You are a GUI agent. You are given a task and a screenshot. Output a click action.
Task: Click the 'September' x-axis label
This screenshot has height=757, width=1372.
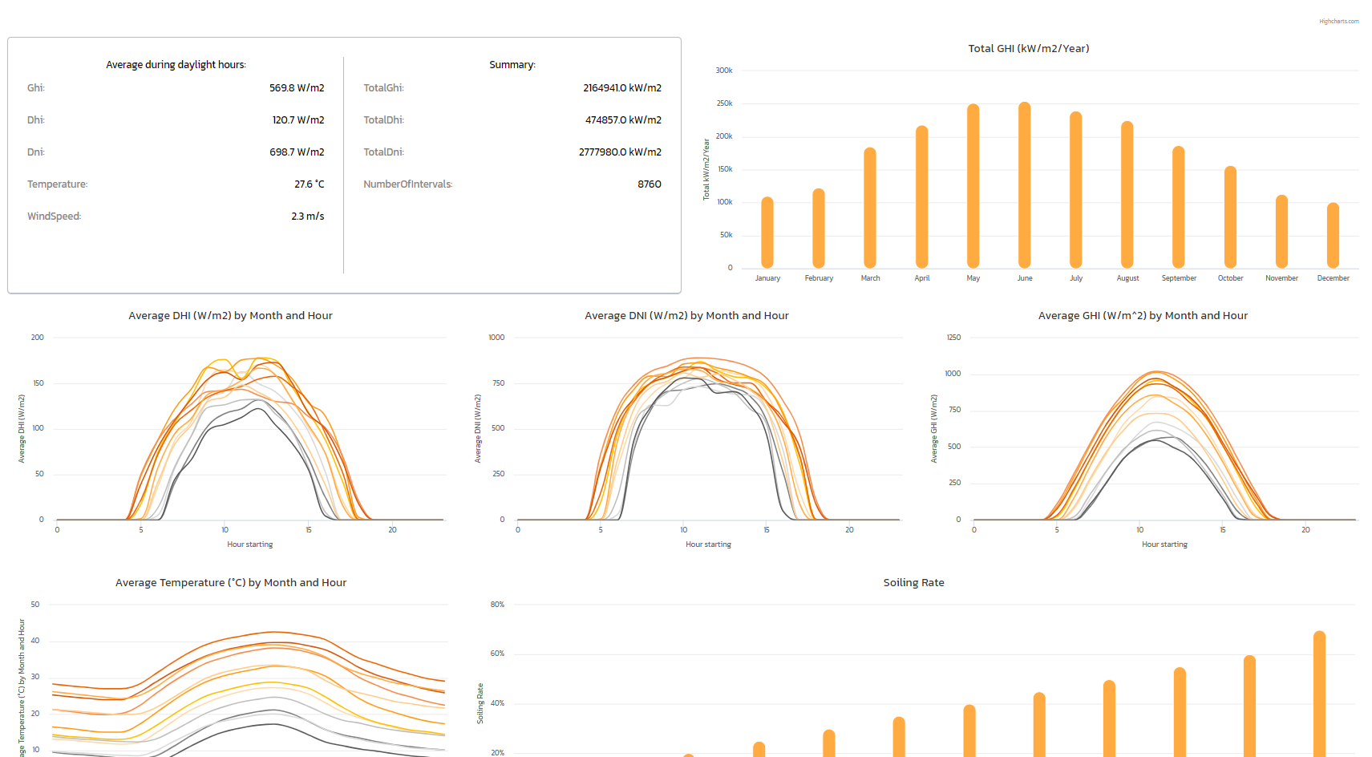pyautogui.click(x=1179, y=278)
